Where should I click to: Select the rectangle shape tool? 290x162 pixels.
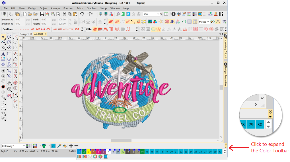pyautogui.click(x=9, y=54)
